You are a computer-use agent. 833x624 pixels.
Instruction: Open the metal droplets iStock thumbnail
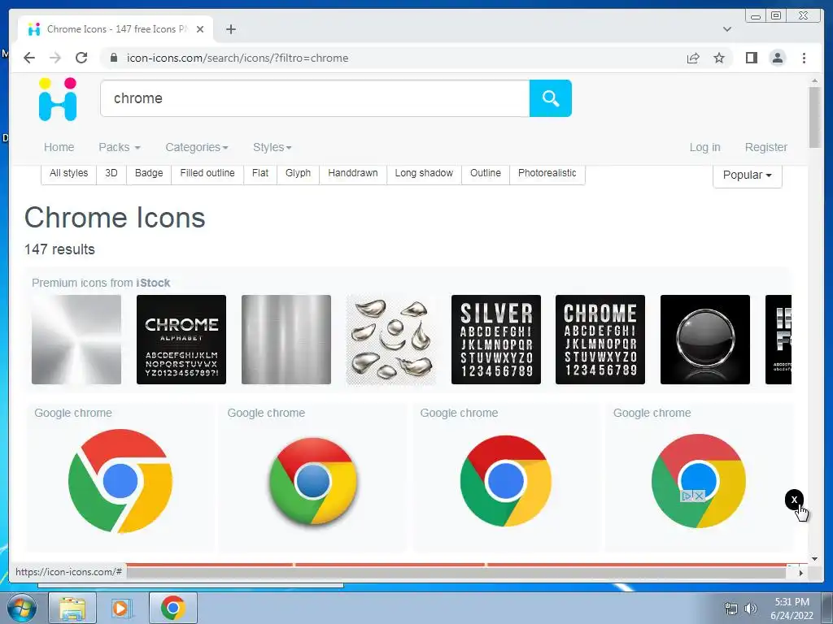coord(391,340)
